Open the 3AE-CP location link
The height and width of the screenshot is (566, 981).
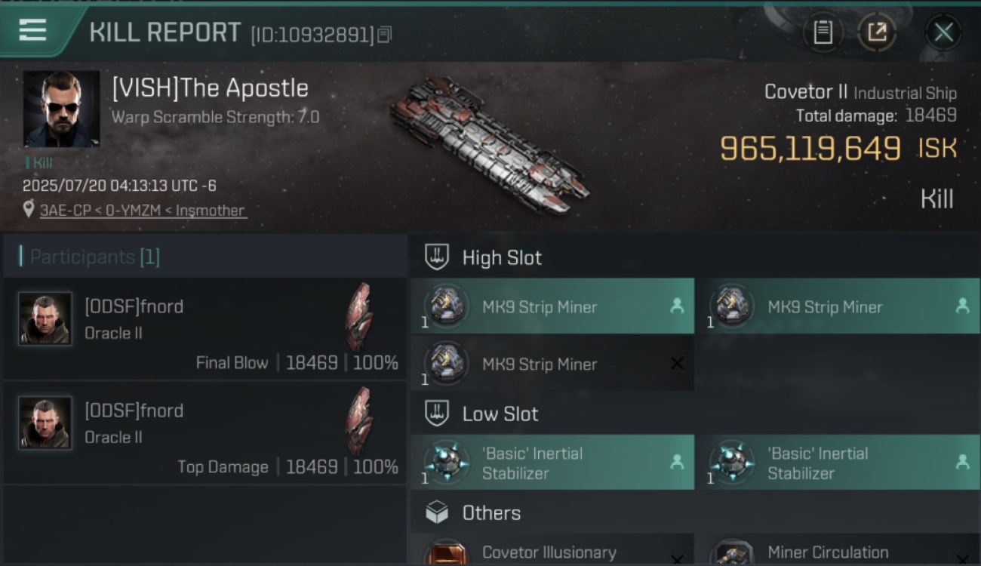coord(143,211)
